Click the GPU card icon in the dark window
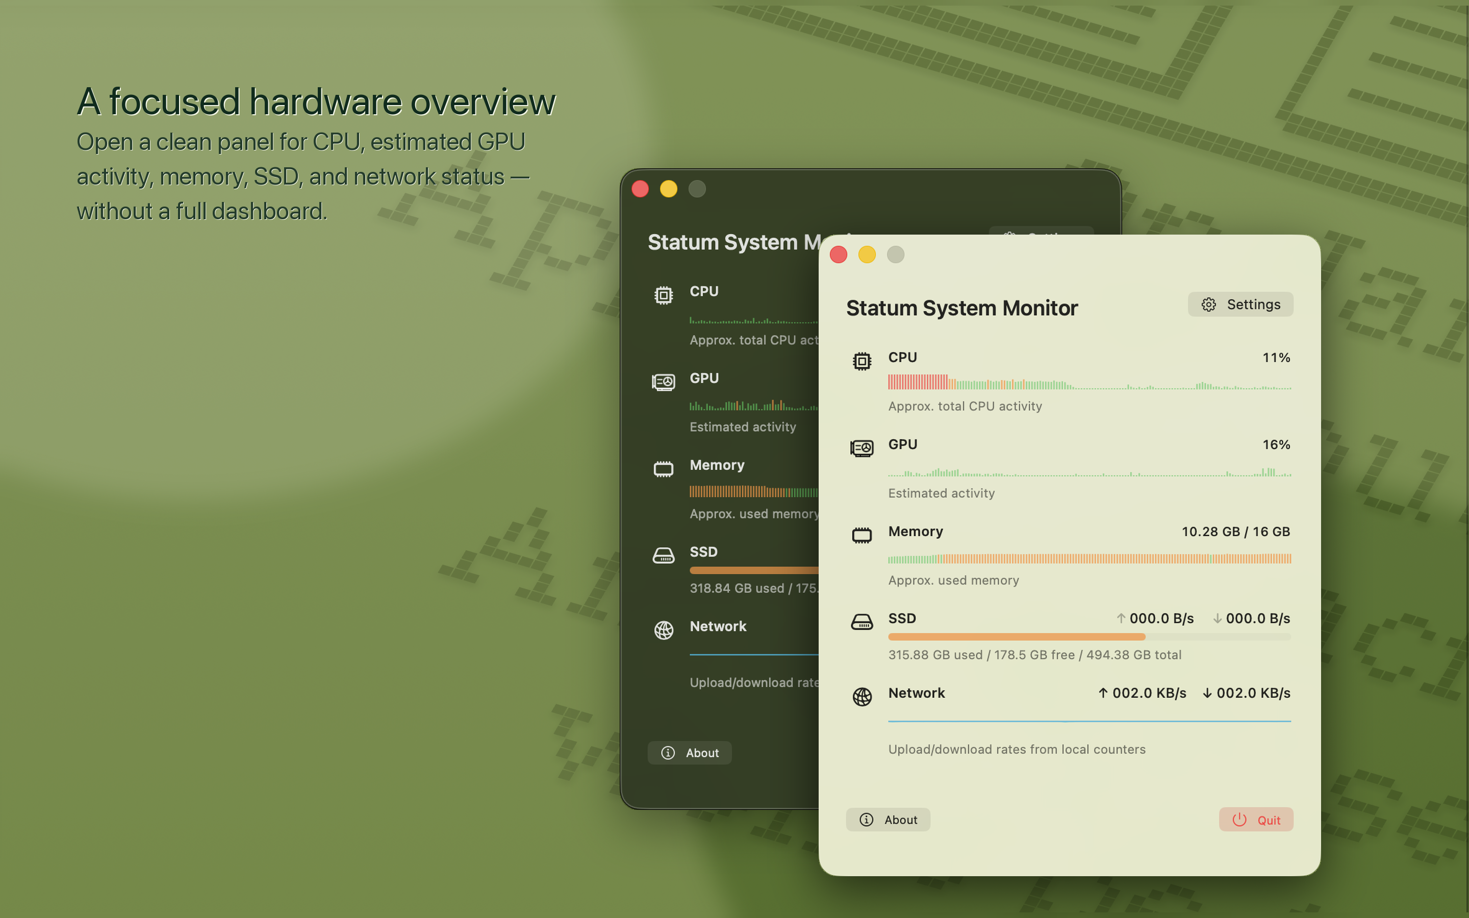The height and width of the screenshot is (918, 1469). point(664,382)
